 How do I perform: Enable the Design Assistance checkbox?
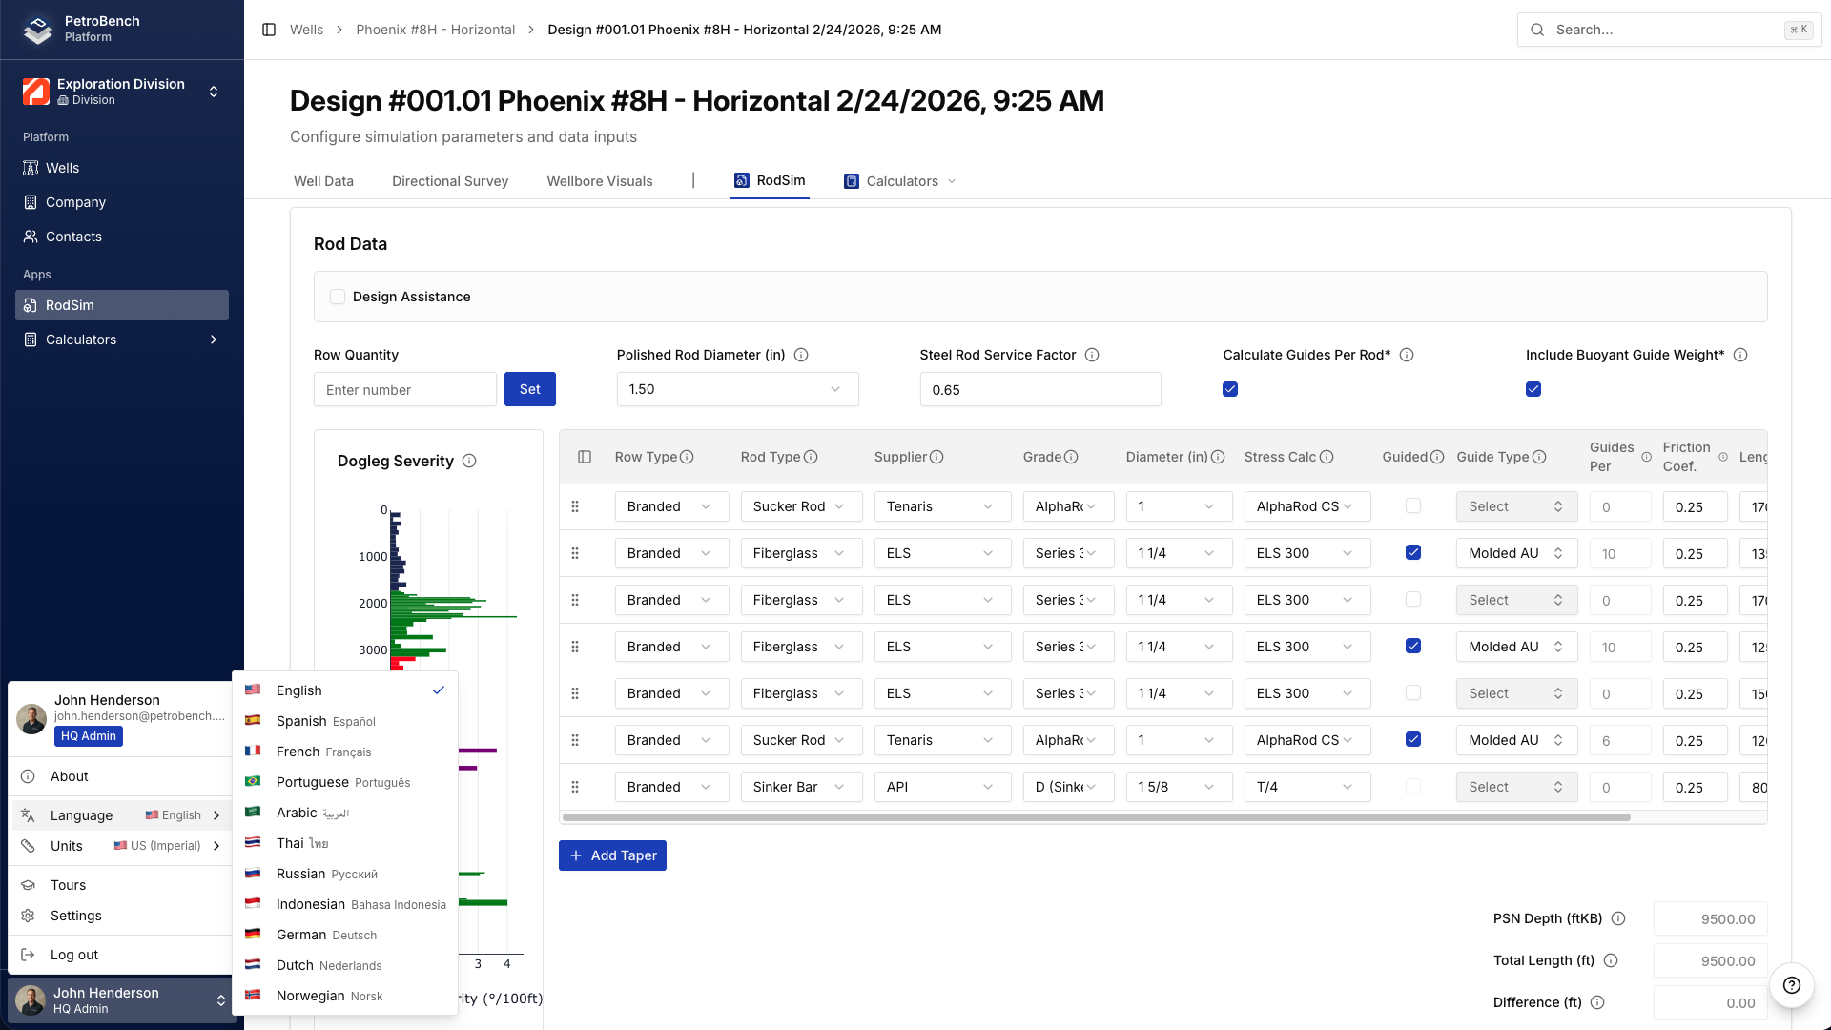[338, 297]
